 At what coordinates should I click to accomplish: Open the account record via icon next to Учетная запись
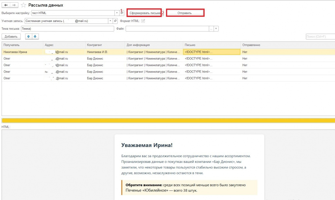115,21
